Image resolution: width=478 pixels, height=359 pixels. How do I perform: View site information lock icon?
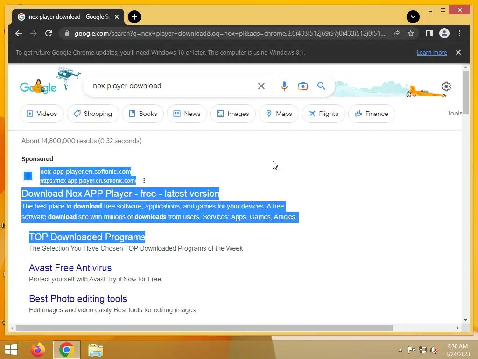pyautogui.click(x=67, y=33)
